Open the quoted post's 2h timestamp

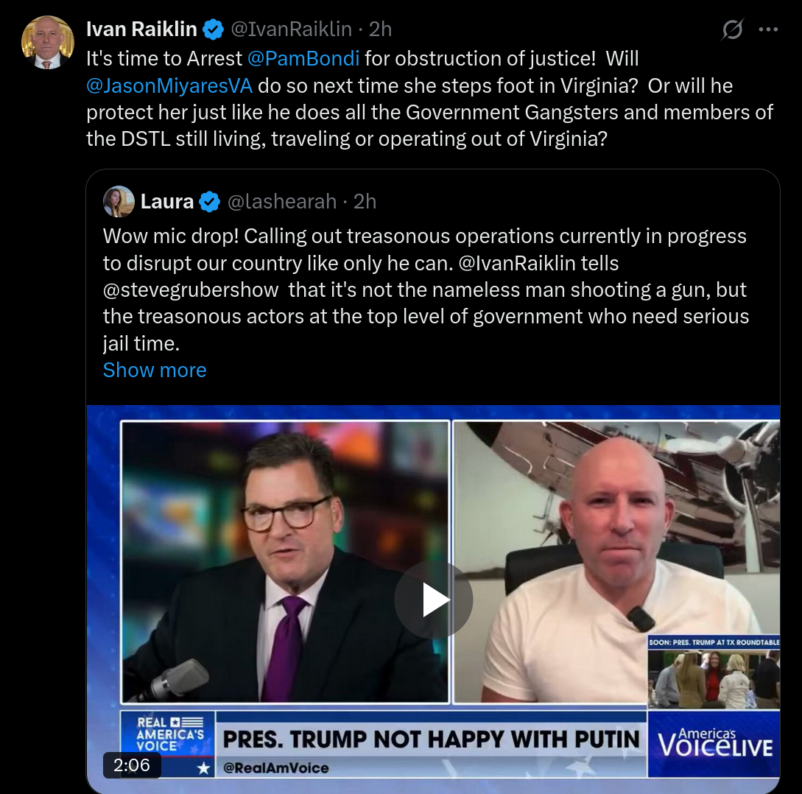[x=365, y=202]
